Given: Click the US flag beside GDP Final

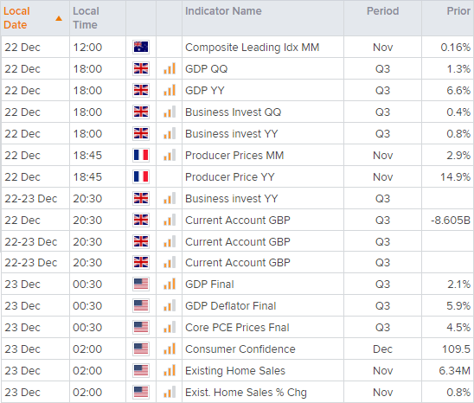Looking at the screenshot, I should (141, 285).
